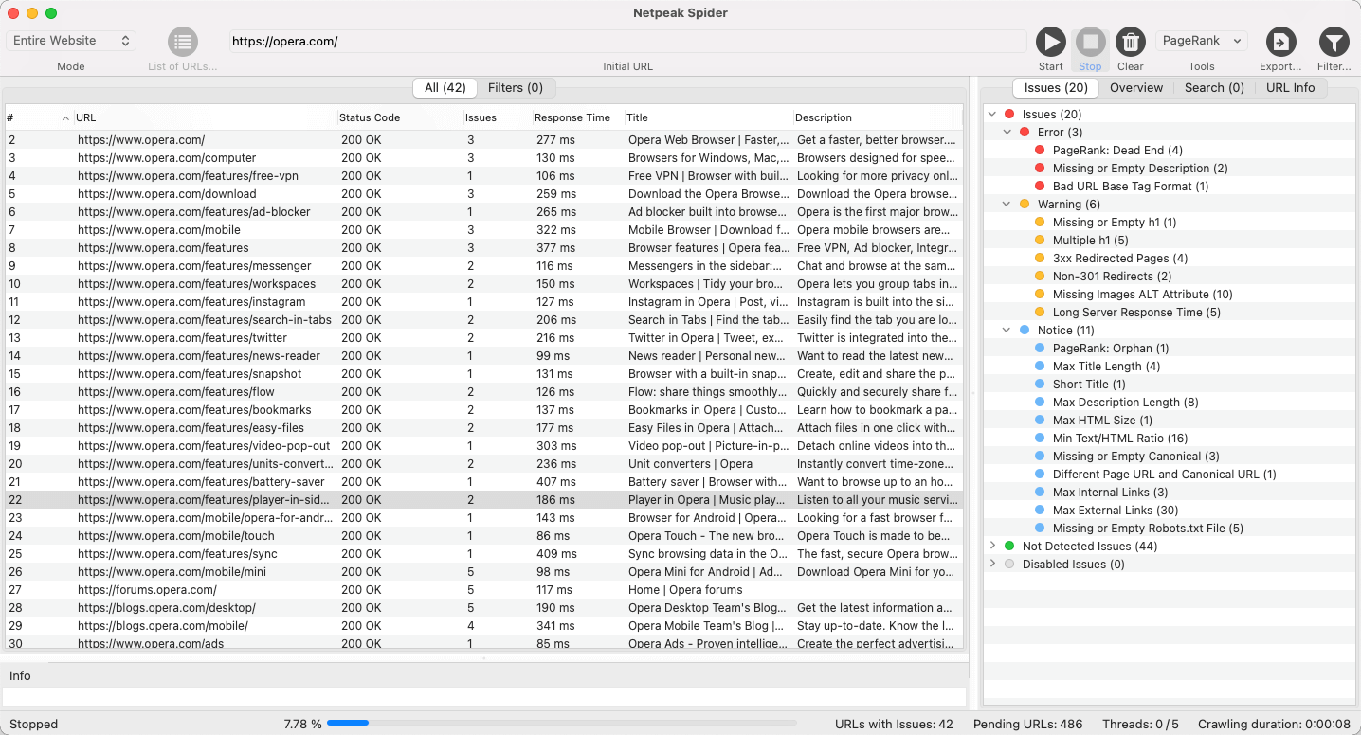The height and width of the screenshot is (735, 1361).
Task: Open the PageRank tools dropdown
Action: pos(1202,41)
